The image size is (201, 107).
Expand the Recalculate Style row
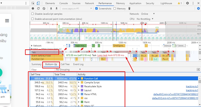point(79,86)
